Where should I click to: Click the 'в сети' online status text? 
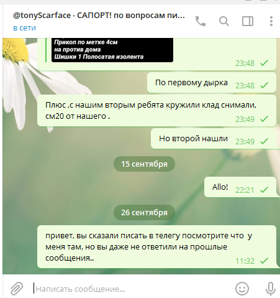click(x=24, y=28)
